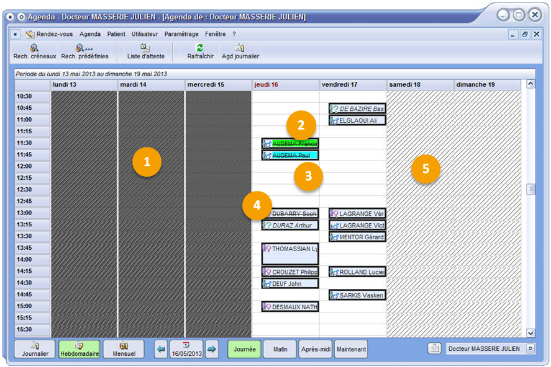Open the 16/05/2013 date picker

[x=186, y=349]
